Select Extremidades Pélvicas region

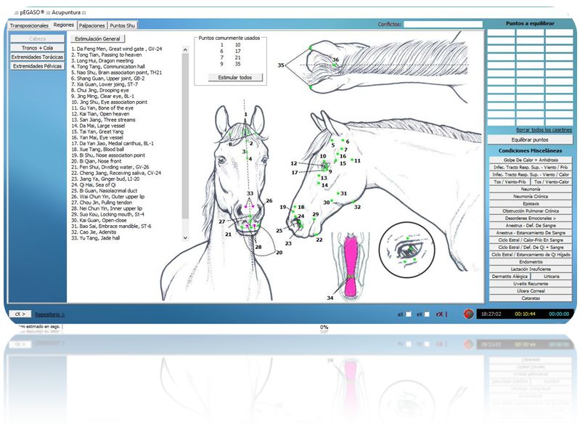(x=37, y=66)
